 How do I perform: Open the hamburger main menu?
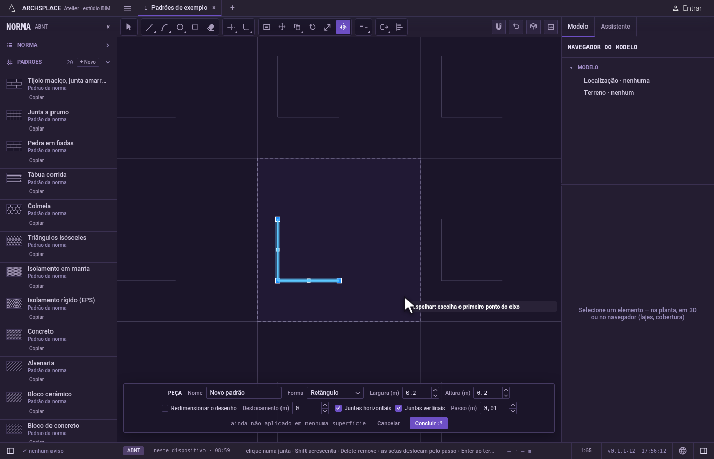coord(127,8)
